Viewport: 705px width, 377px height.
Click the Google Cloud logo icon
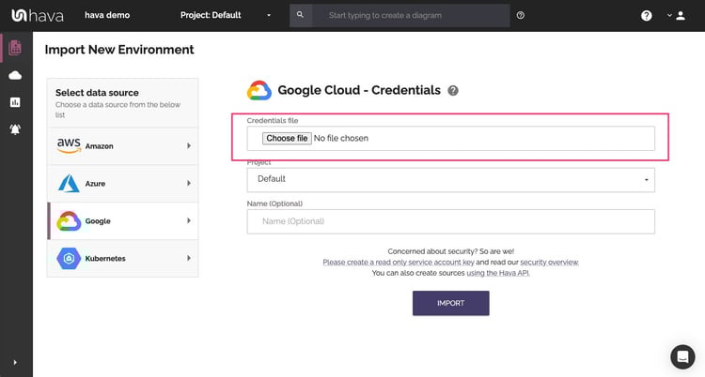coord(259,90)
